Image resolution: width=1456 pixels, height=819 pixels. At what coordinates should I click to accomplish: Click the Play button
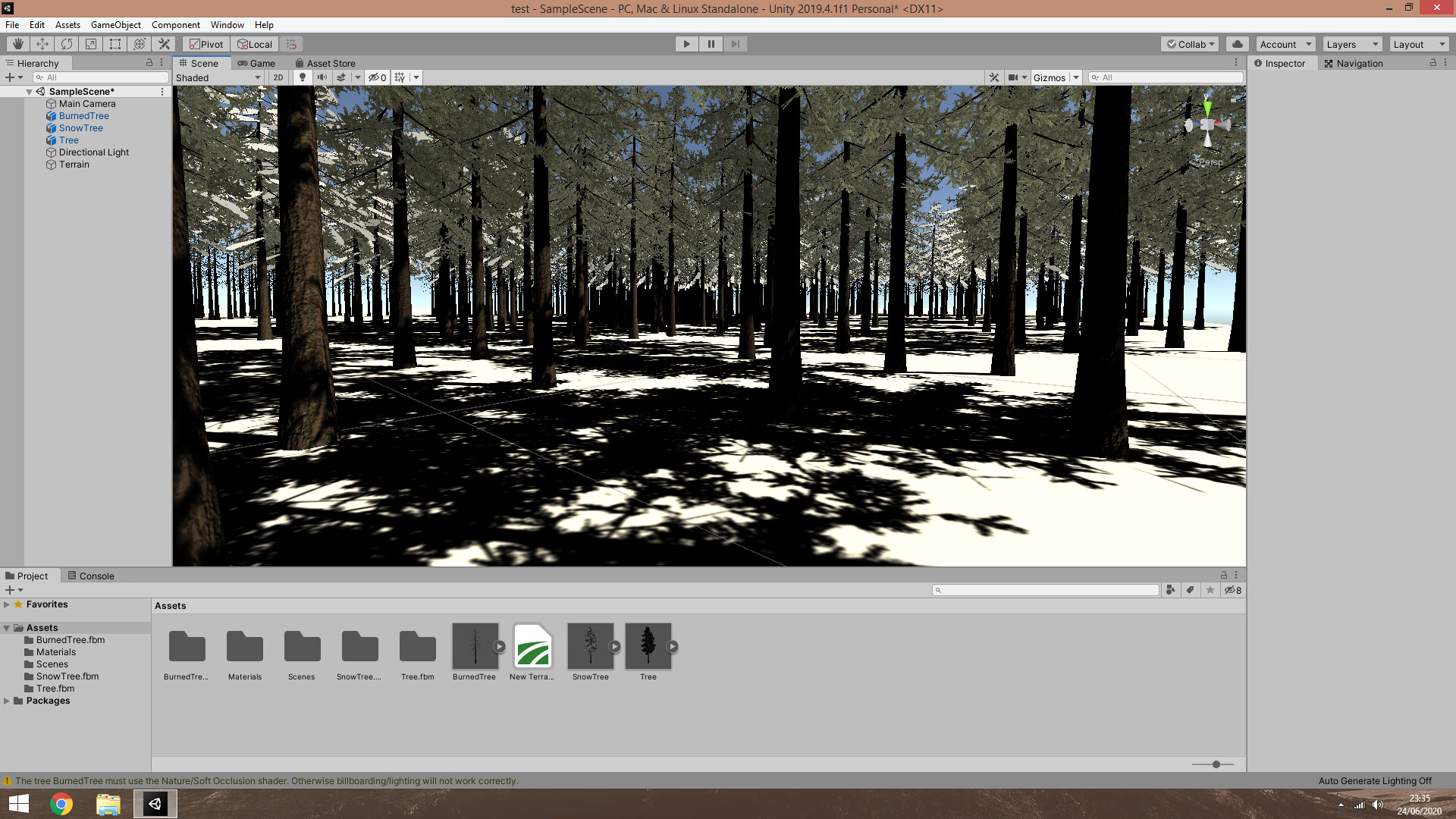coord(687,44)
